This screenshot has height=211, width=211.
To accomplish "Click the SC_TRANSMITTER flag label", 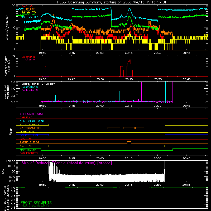I will [x=30, y=128].
